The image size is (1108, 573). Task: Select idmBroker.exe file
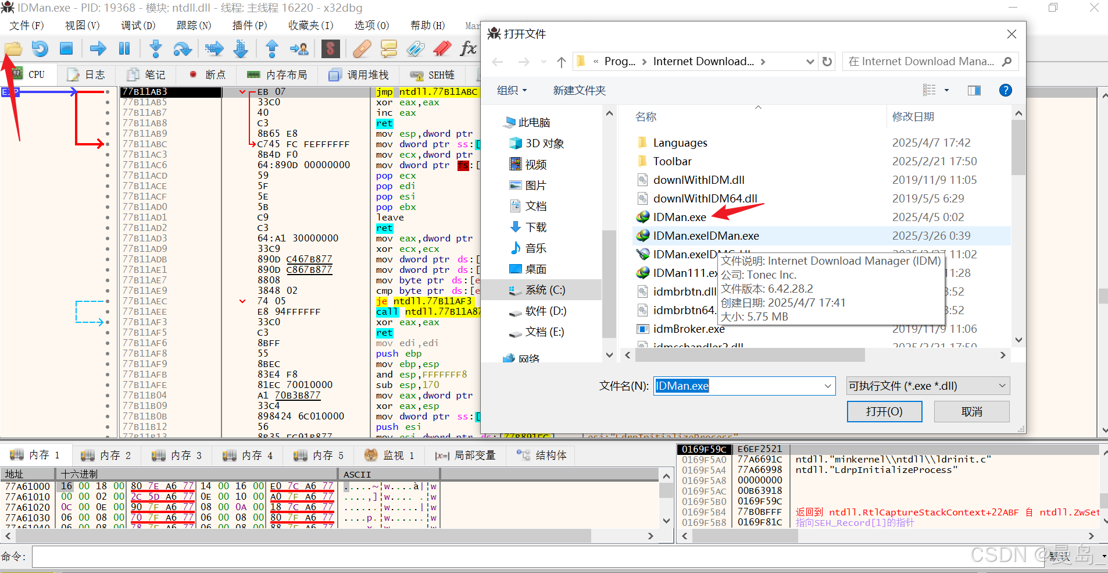pos(689,329)
